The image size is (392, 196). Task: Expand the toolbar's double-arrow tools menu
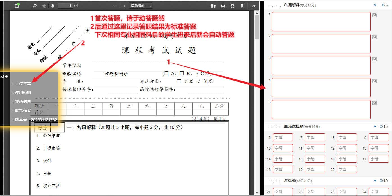(253, 6)
